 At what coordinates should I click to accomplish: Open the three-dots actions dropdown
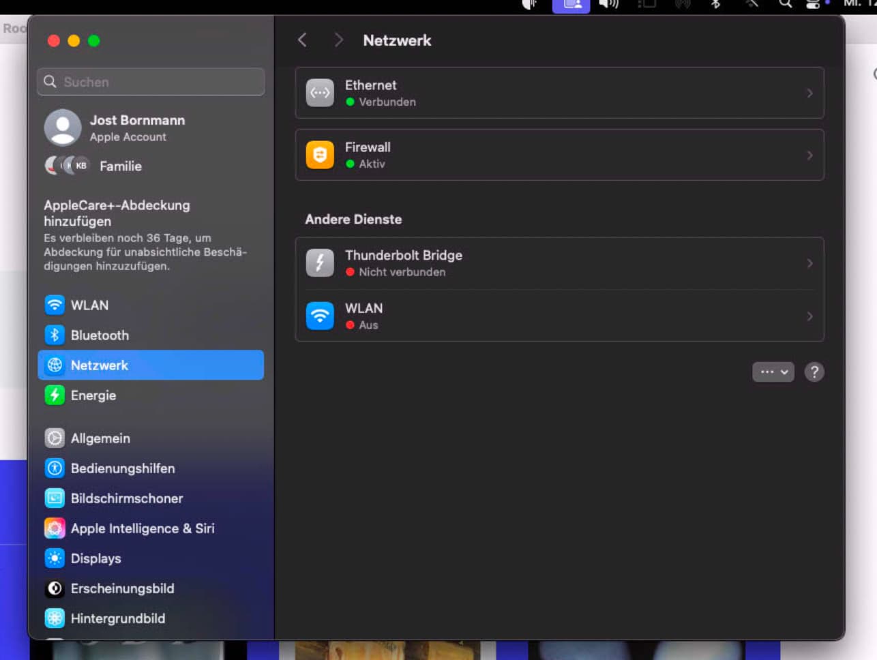(x=773, y=372)
